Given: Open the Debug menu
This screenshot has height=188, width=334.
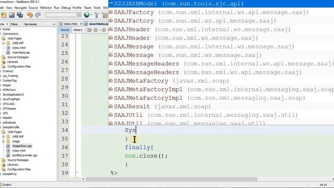Looking at the screenshot, I should coord(66,8).
